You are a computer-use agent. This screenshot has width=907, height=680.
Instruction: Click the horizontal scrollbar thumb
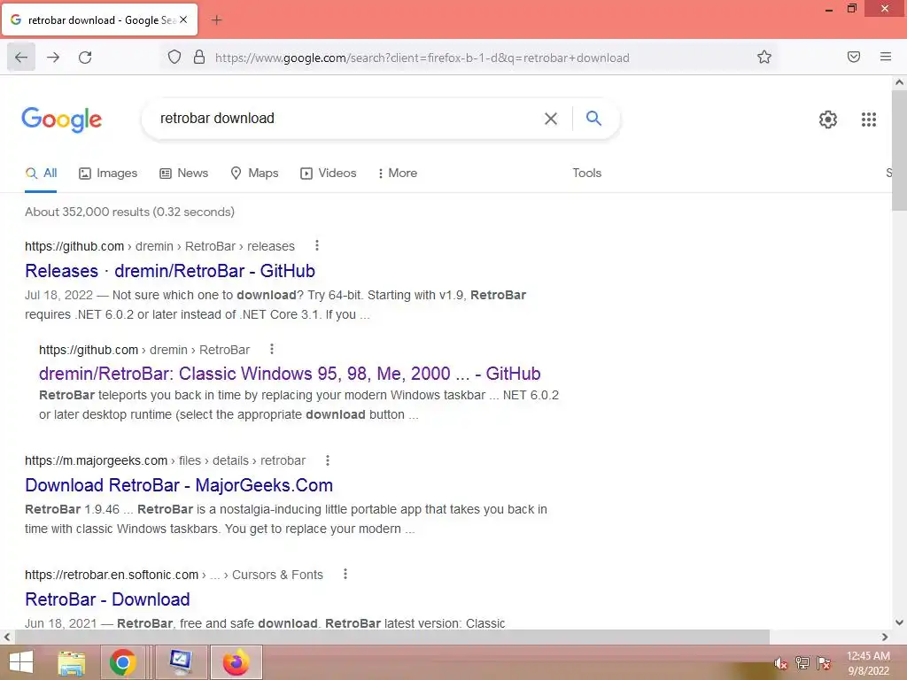pos(392,637)
